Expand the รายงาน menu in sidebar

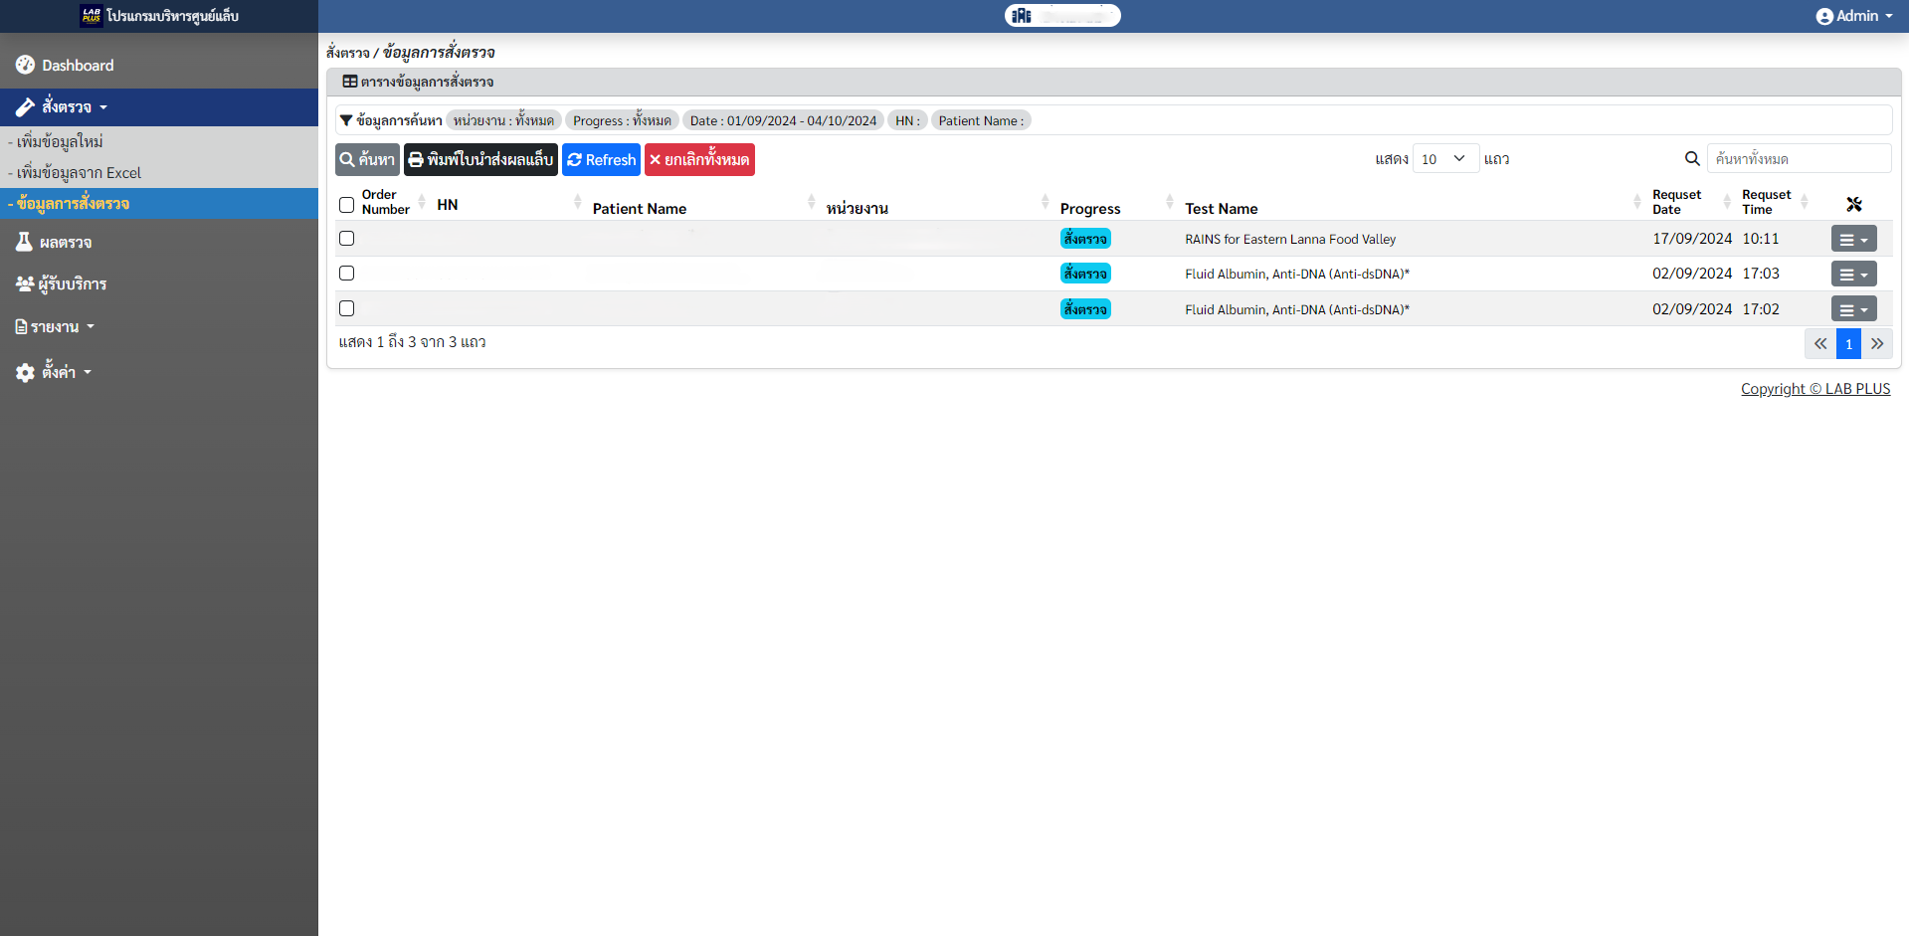pyautogui.click(x=55, y=327)
